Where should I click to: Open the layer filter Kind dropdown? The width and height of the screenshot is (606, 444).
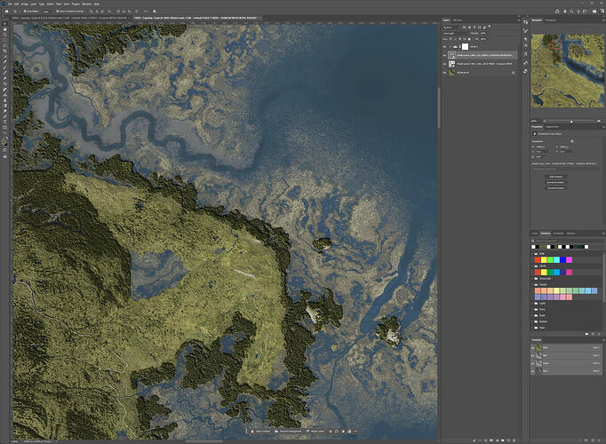click(451, 28)
